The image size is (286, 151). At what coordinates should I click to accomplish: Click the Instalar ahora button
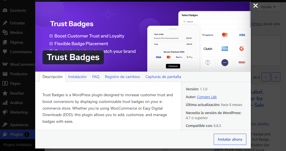tap(230, 139)
